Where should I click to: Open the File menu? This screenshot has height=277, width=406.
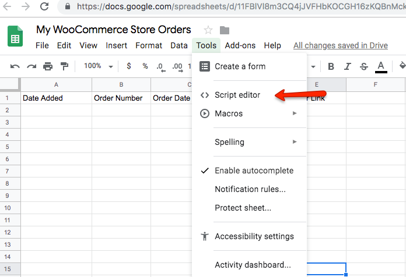(x=42, y=45)
